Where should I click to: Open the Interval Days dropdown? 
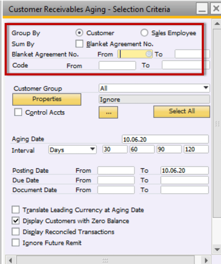coord(92,149)
